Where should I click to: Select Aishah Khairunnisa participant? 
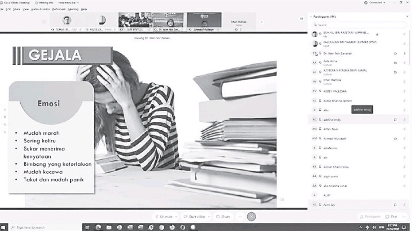pyautogui.click(x=359, y=167)
